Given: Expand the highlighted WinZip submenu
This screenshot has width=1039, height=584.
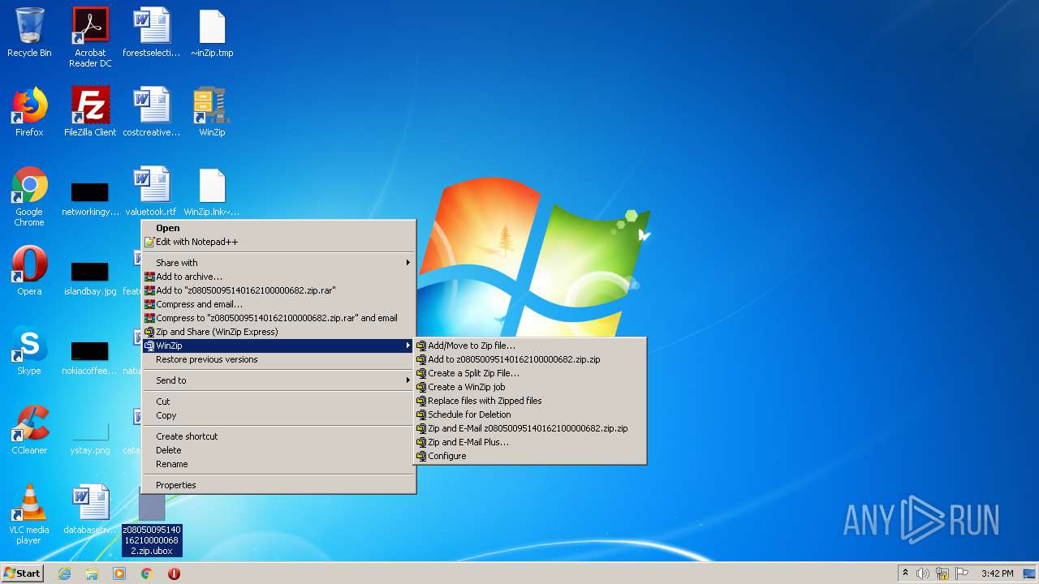Looking at the screenshot, I should click(278, 346).
